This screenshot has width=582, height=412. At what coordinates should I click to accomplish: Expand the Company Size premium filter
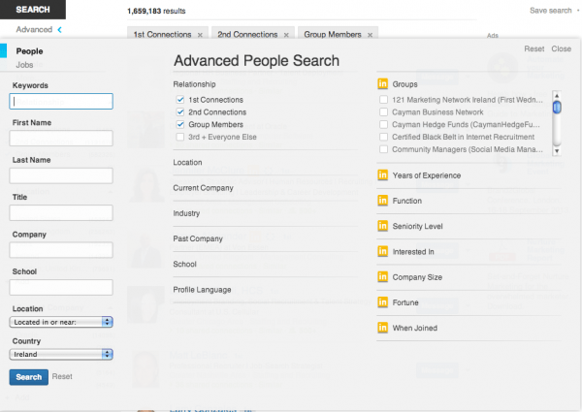pyautogui.click(x=417, y=277)
